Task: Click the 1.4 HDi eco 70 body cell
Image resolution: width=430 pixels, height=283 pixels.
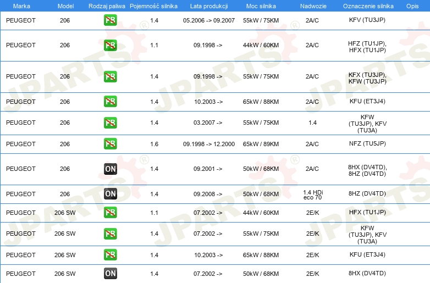Action: tap(312, 194)
